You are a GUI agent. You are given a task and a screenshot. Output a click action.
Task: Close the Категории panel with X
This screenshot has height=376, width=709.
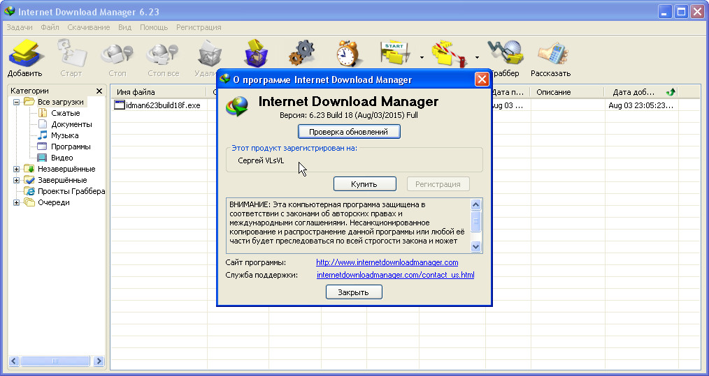99,91
